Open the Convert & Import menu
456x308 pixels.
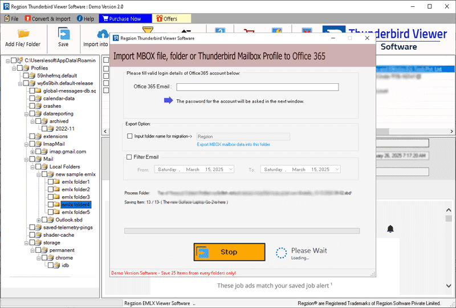[48, 19]
